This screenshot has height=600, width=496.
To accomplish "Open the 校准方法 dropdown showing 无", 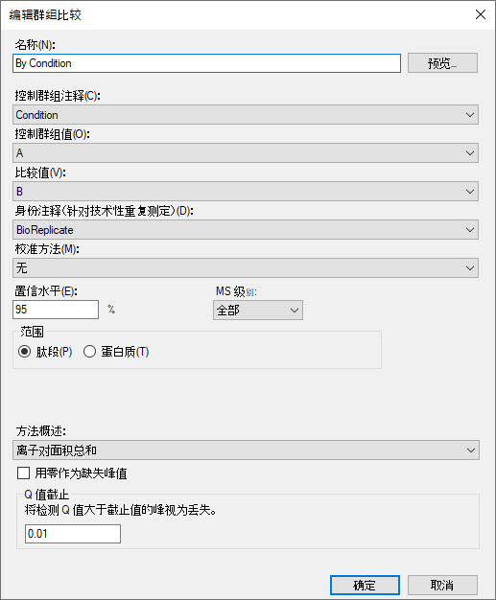I will 246,267.
